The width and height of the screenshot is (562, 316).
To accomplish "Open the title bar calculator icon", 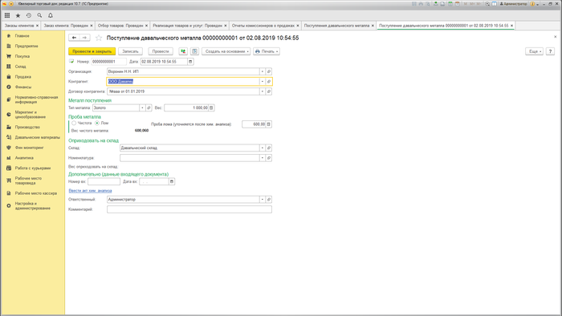I will 450,4.
